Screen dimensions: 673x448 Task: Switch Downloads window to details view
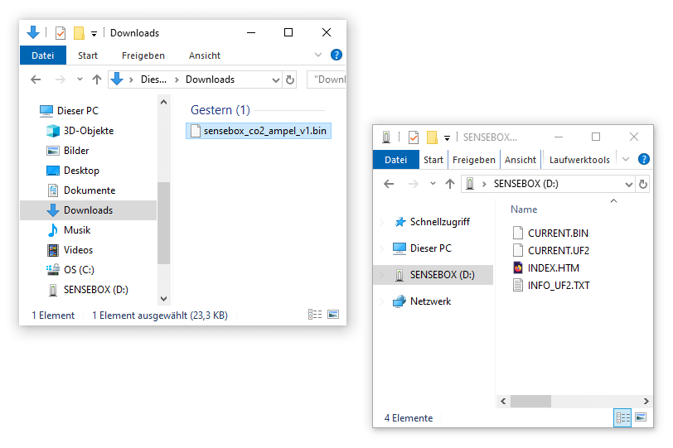[x=315, y=315]
